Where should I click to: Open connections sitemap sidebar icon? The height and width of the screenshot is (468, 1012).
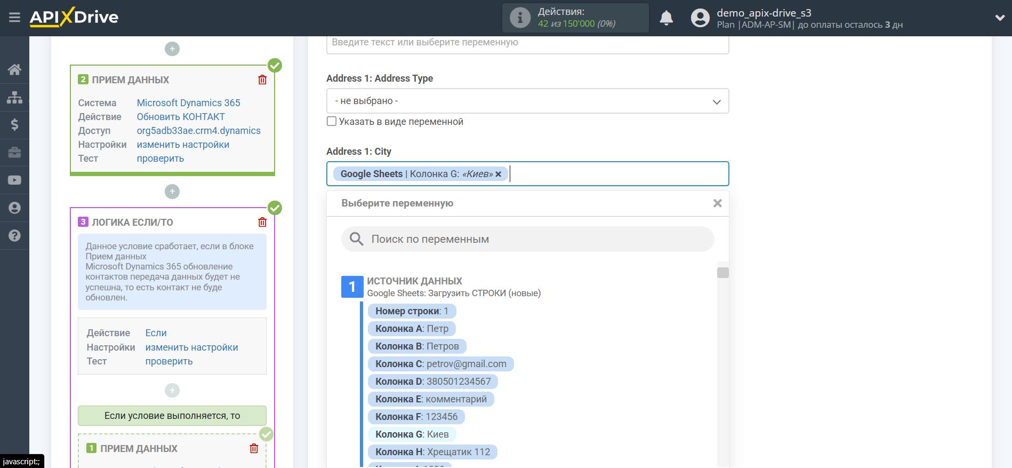[14, 97]
